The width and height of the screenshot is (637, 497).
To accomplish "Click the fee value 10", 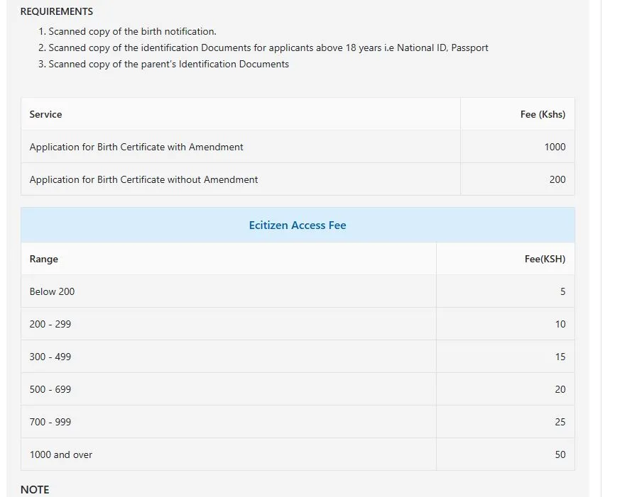I will 560,324.
